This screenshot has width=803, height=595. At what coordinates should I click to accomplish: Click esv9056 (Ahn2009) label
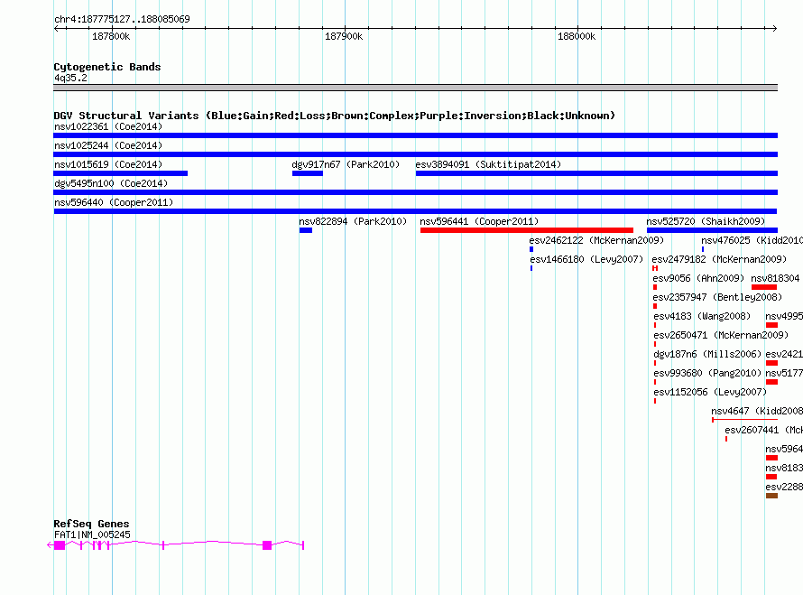pos(698,278)
